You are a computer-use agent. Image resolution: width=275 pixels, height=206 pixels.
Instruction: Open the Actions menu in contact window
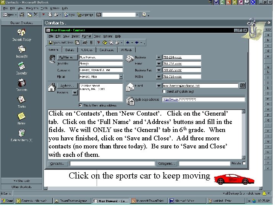pyautogui.click(x=107, y=36)
